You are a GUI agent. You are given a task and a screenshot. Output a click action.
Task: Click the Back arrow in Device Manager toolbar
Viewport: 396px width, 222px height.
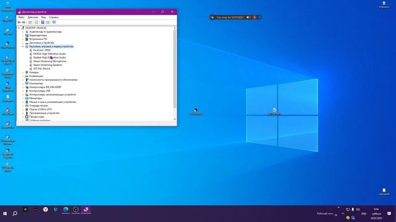tap(19, 22)
